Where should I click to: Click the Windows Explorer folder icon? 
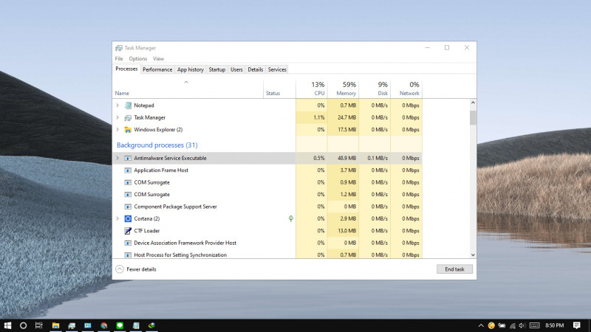(128, 130)
